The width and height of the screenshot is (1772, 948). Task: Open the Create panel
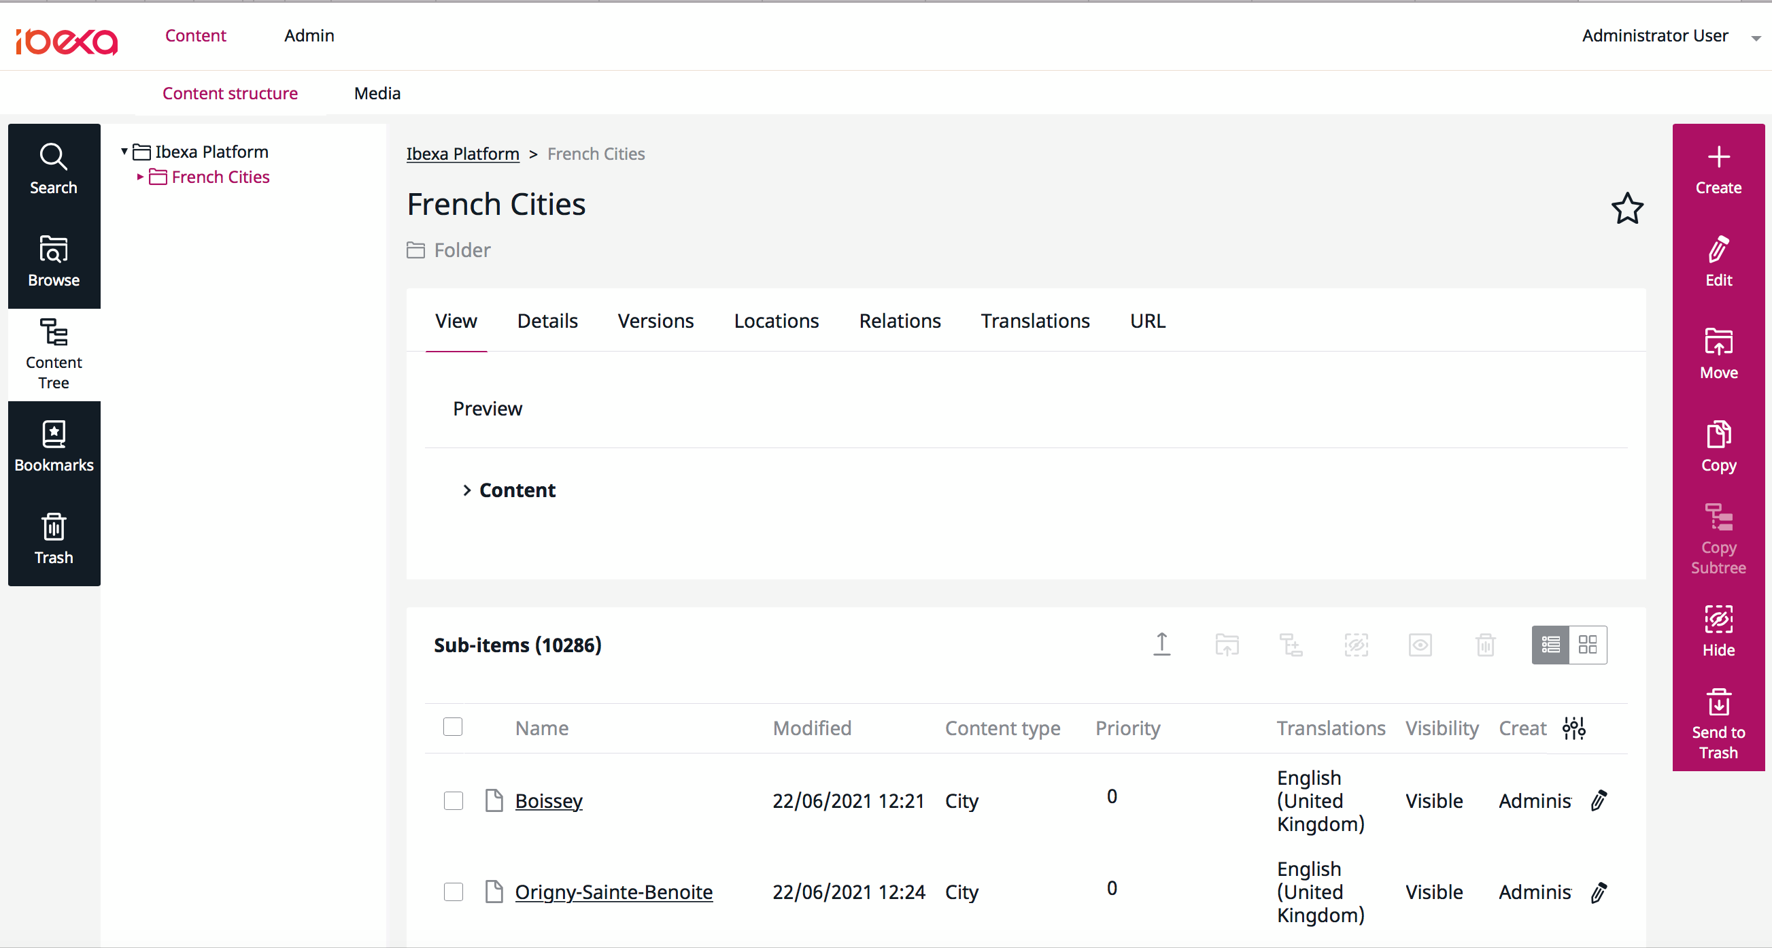[x=1718, y=170]
